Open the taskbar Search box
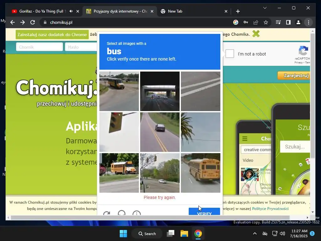The height and width of the screenshot is (241, 321). pos(147,233)
